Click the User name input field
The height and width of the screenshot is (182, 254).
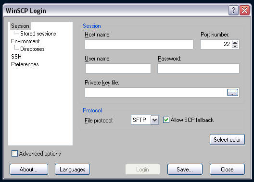118,68
